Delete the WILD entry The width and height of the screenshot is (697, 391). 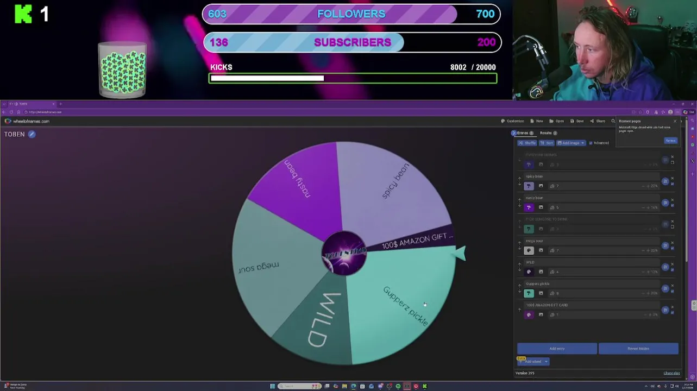673,264
